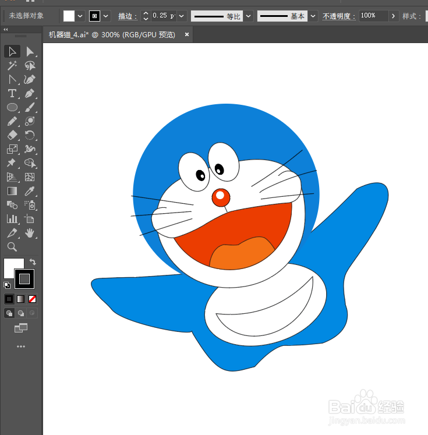Select the Direct Selection tool
The width and height of the screenshot is (428, 435).
[x=30, y=52]
